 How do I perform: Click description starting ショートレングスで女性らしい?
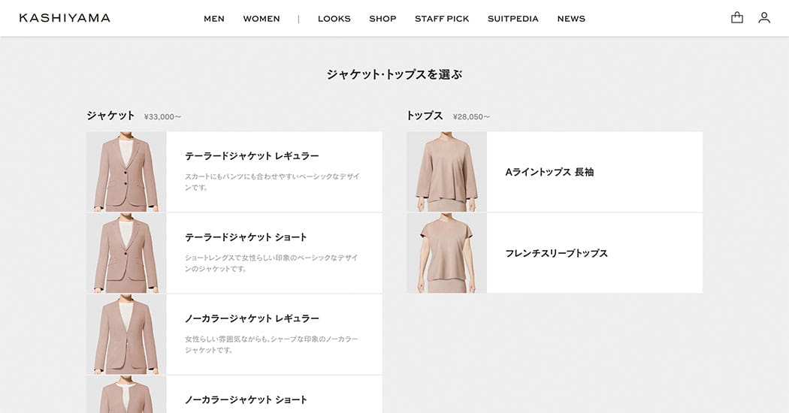pyautogui.click(x=271, y=263)
